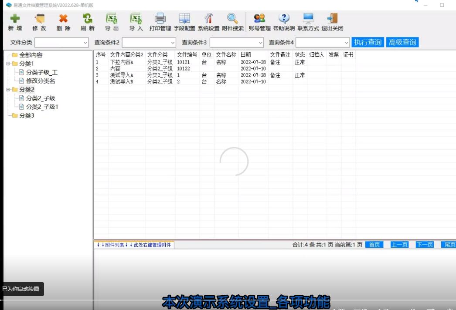This screenshot has width=456, height=310.
Task: Click the 文件名称 column header
Action: tap(226, 54)
